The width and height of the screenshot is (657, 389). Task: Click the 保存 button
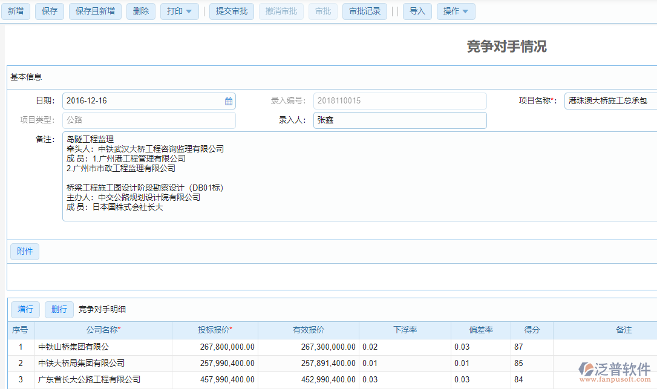click(50, 11)
